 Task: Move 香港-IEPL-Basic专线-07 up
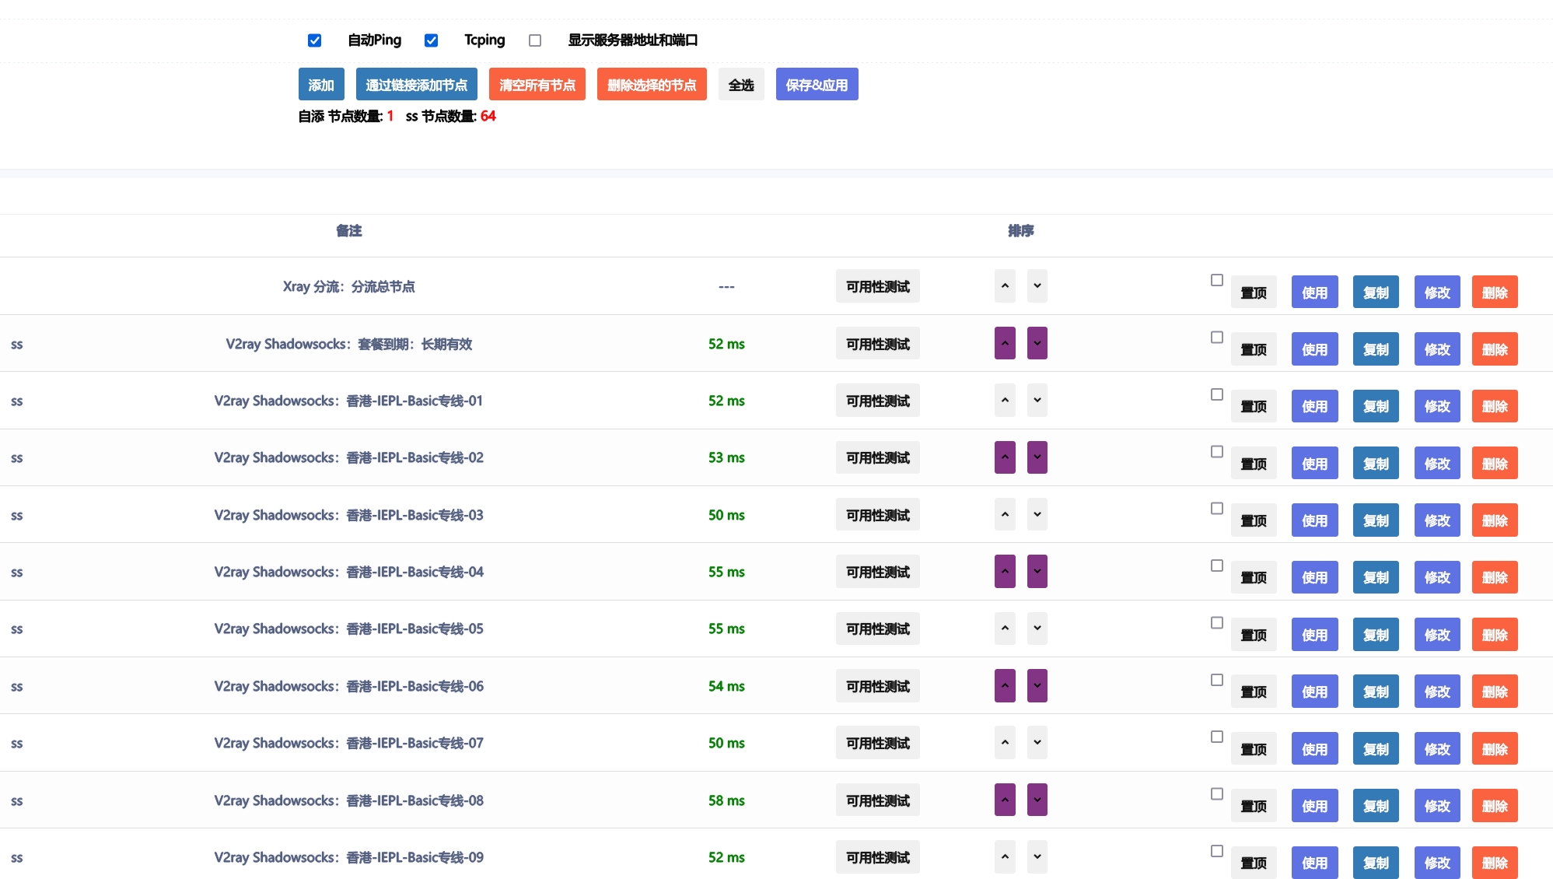1005,743
